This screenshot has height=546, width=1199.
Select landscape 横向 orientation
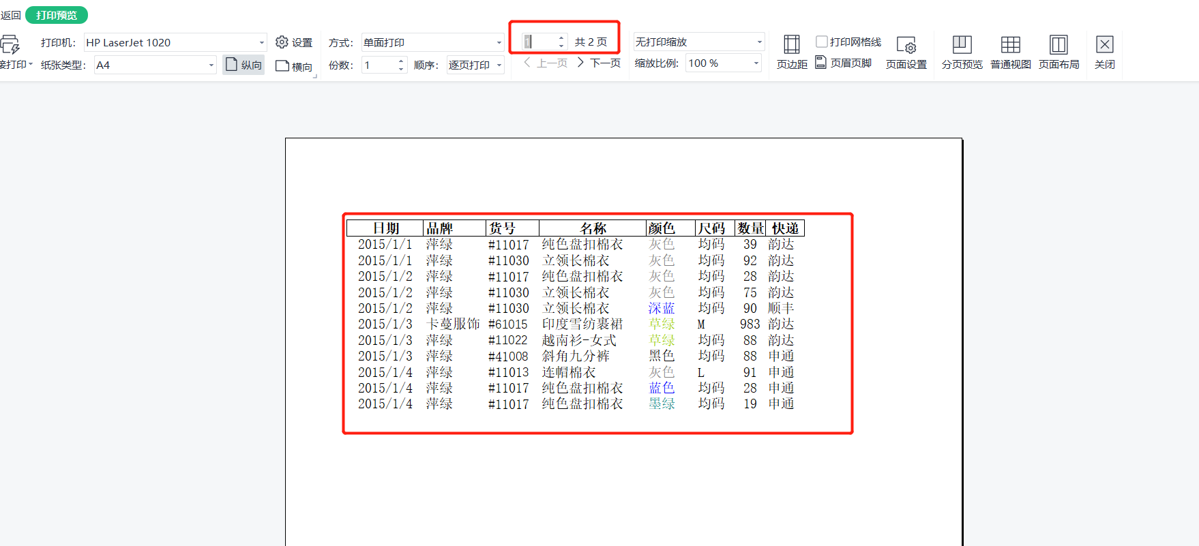coord(294,66)
